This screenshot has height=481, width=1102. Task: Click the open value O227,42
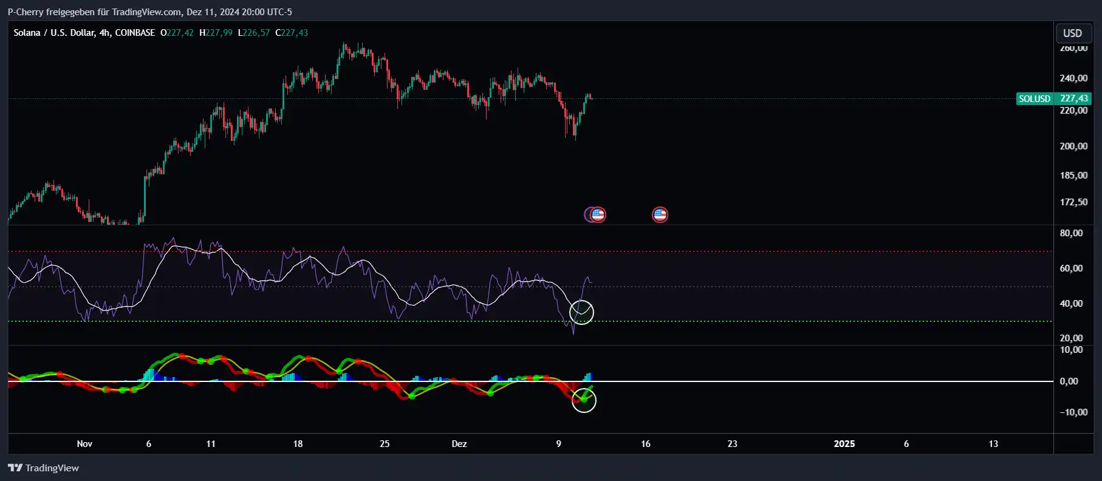click(177, 33)
